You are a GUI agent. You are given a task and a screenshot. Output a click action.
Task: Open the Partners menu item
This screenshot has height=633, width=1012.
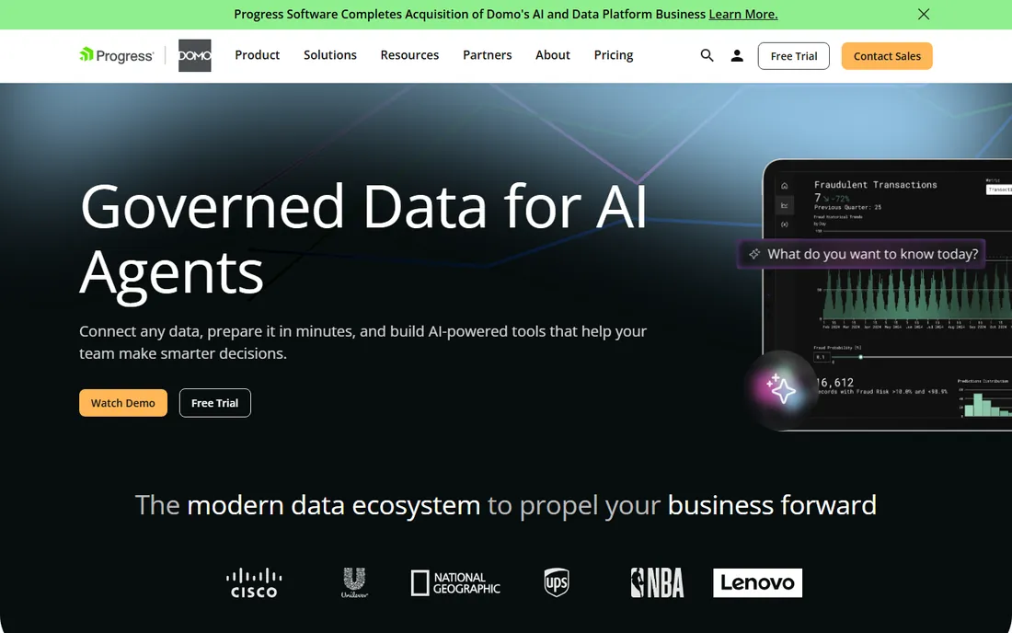[x=488, y=55]
